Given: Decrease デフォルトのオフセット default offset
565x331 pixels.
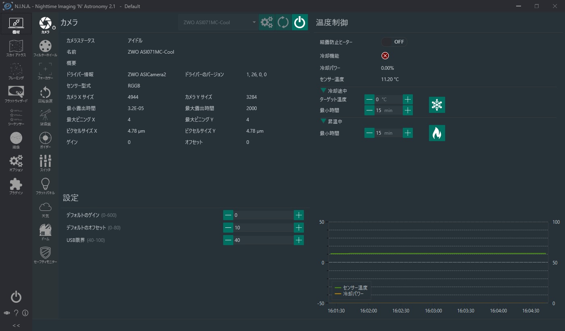Looking at the screenshot, I should tap(228, 228).
